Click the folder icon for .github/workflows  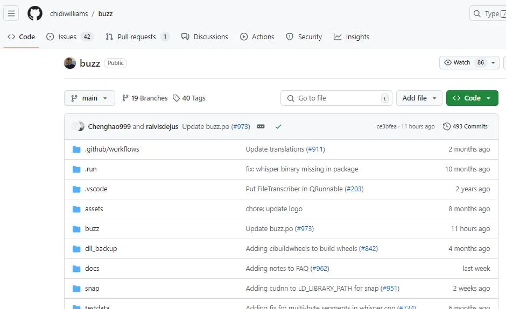[76, 149]
